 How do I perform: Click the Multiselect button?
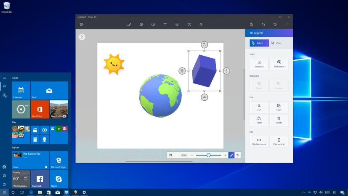click(x=279, y=64)
